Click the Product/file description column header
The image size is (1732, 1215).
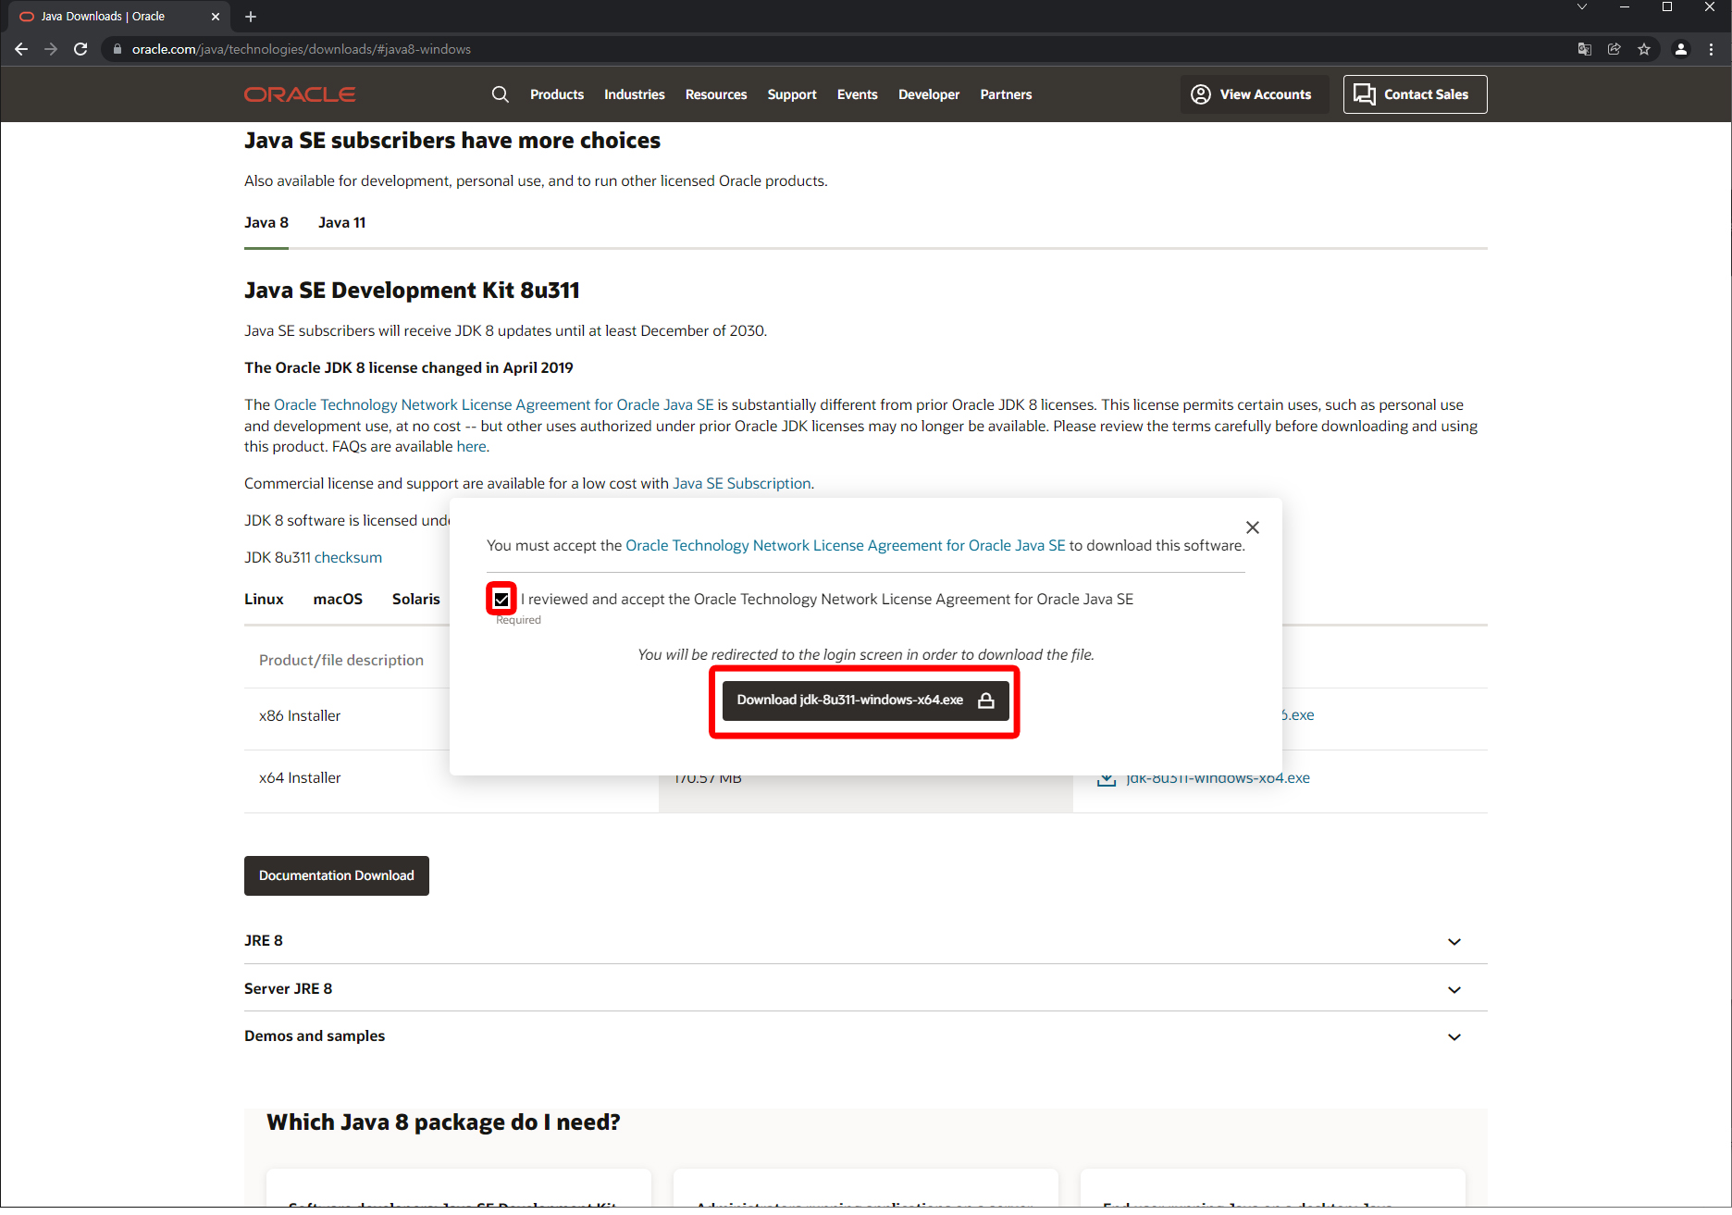coord(341,661)
